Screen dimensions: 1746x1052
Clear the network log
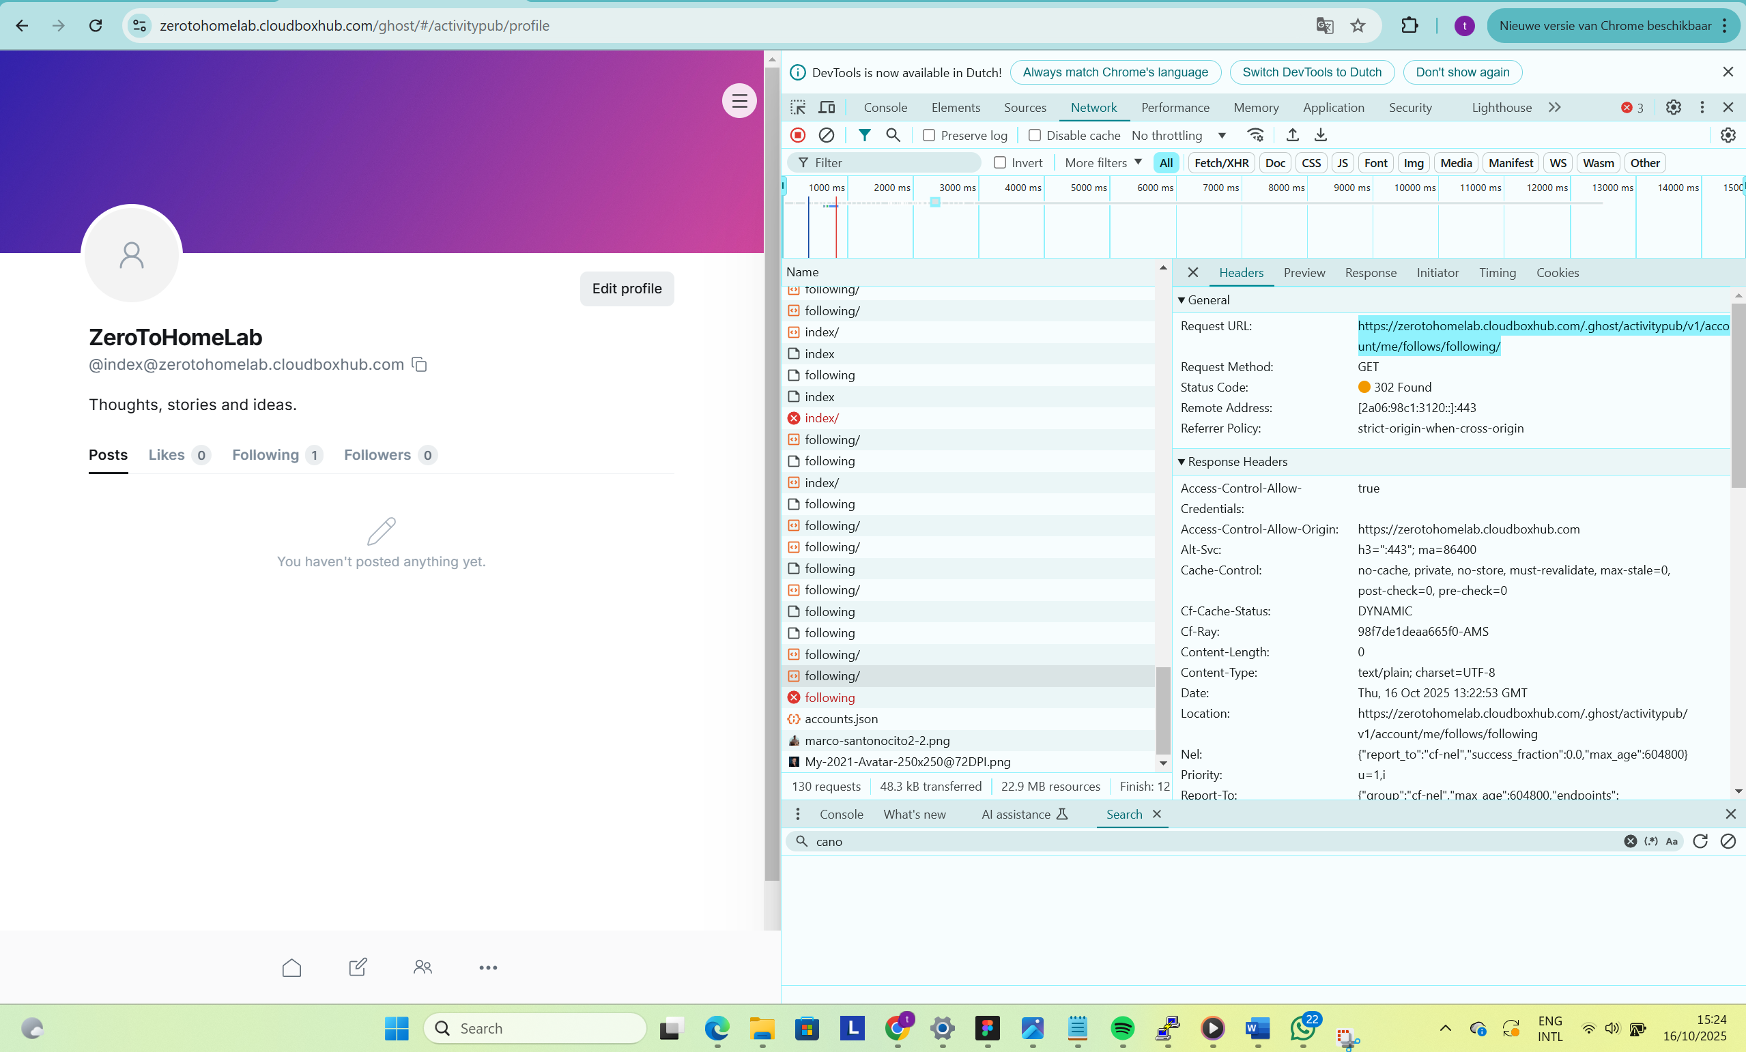click(826, 134)
